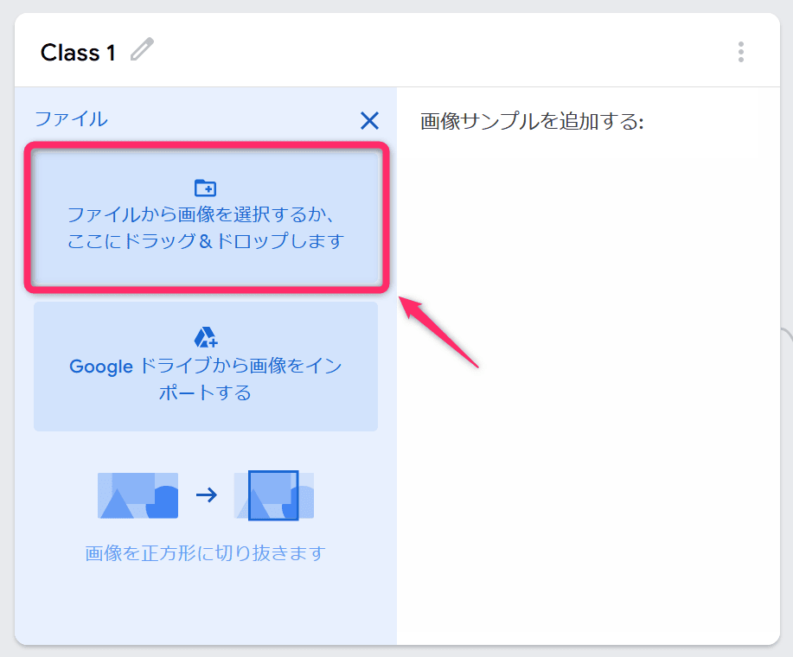Viewport: 793px width, 657px height.
Task: Choose Google ドライブから画像をインポートする
Action: [x=206, y=367]
